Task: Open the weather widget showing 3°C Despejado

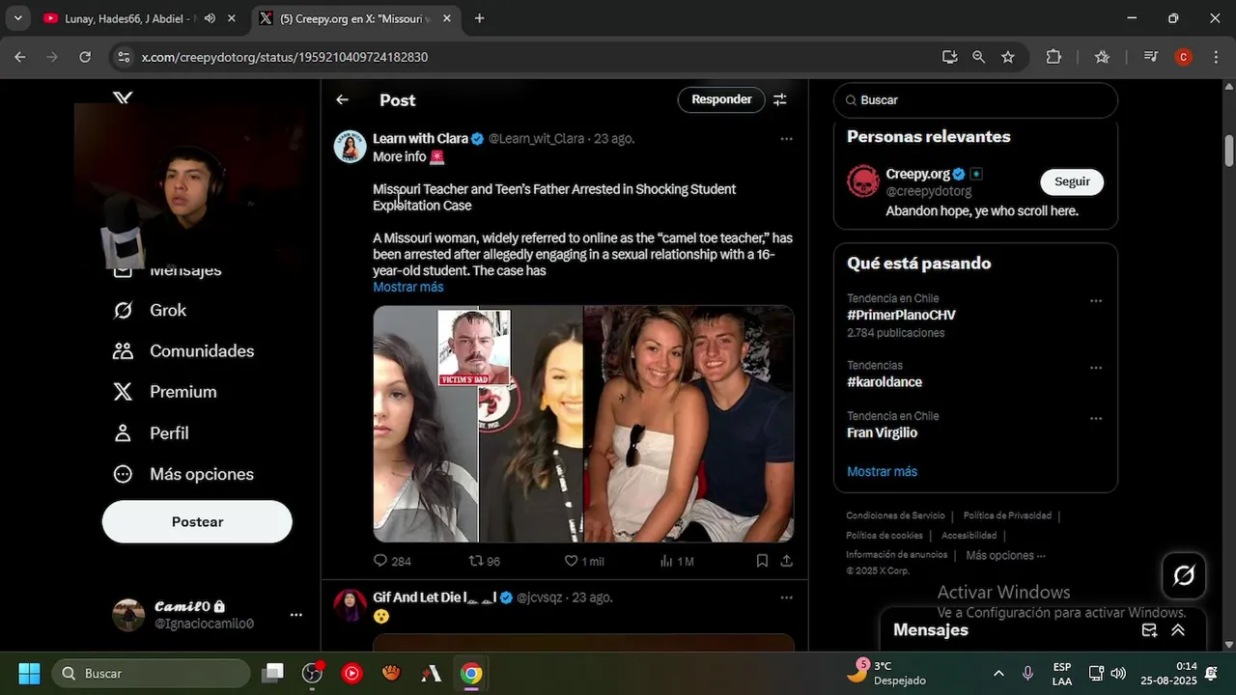Action: pos(888,673)
